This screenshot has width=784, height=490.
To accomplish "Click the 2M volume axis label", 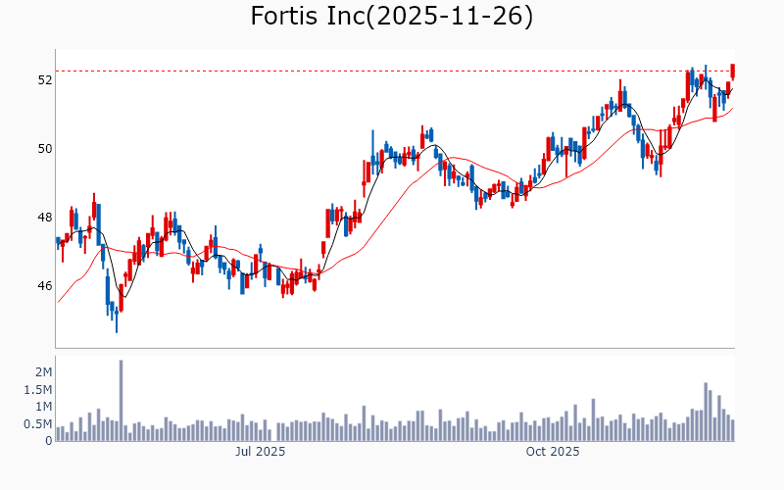I will (43, 372).
